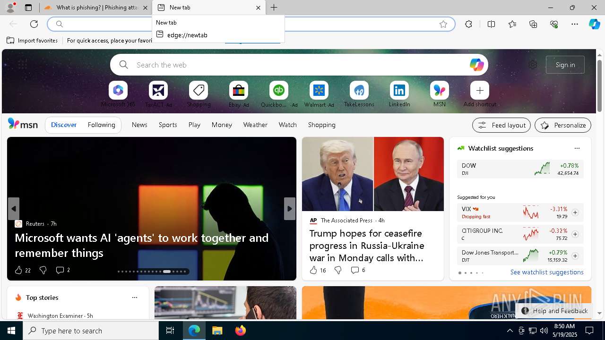
Task: Switch to the Discover tab
Action: pyautogui.click(x=64, y=125)
